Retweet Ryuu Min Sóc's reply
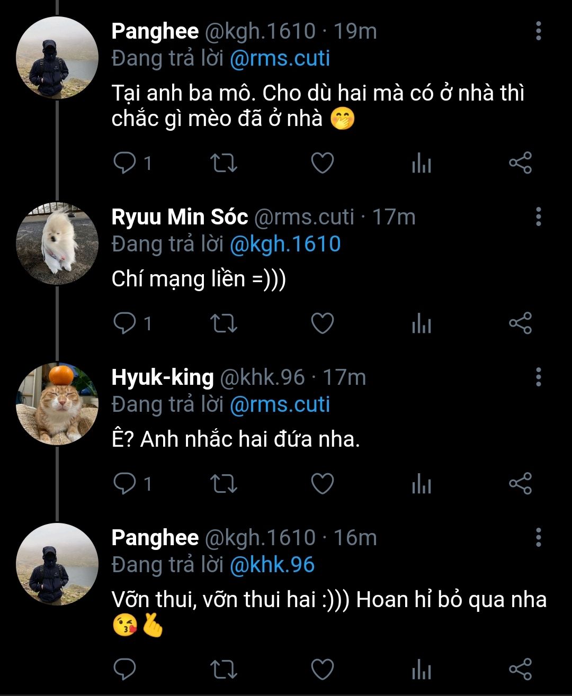 (224, 323)
